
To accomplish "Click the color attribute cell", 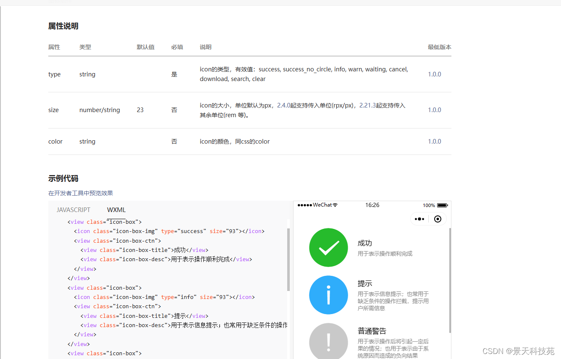I will point(55,142).
